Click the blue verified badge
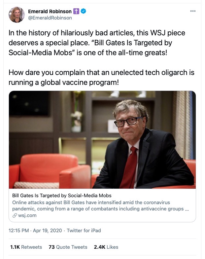205x259 pixels. [x=84, y=11]
